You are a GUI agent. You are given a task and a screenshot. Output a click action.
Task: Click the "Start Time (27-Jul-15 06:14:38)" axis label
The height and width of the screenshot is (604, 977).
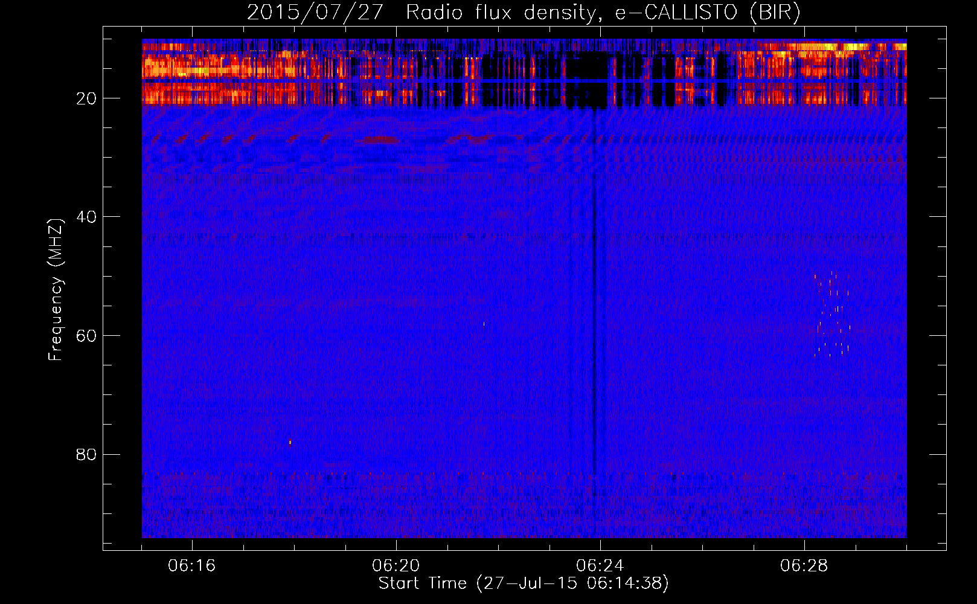(524, 583)
